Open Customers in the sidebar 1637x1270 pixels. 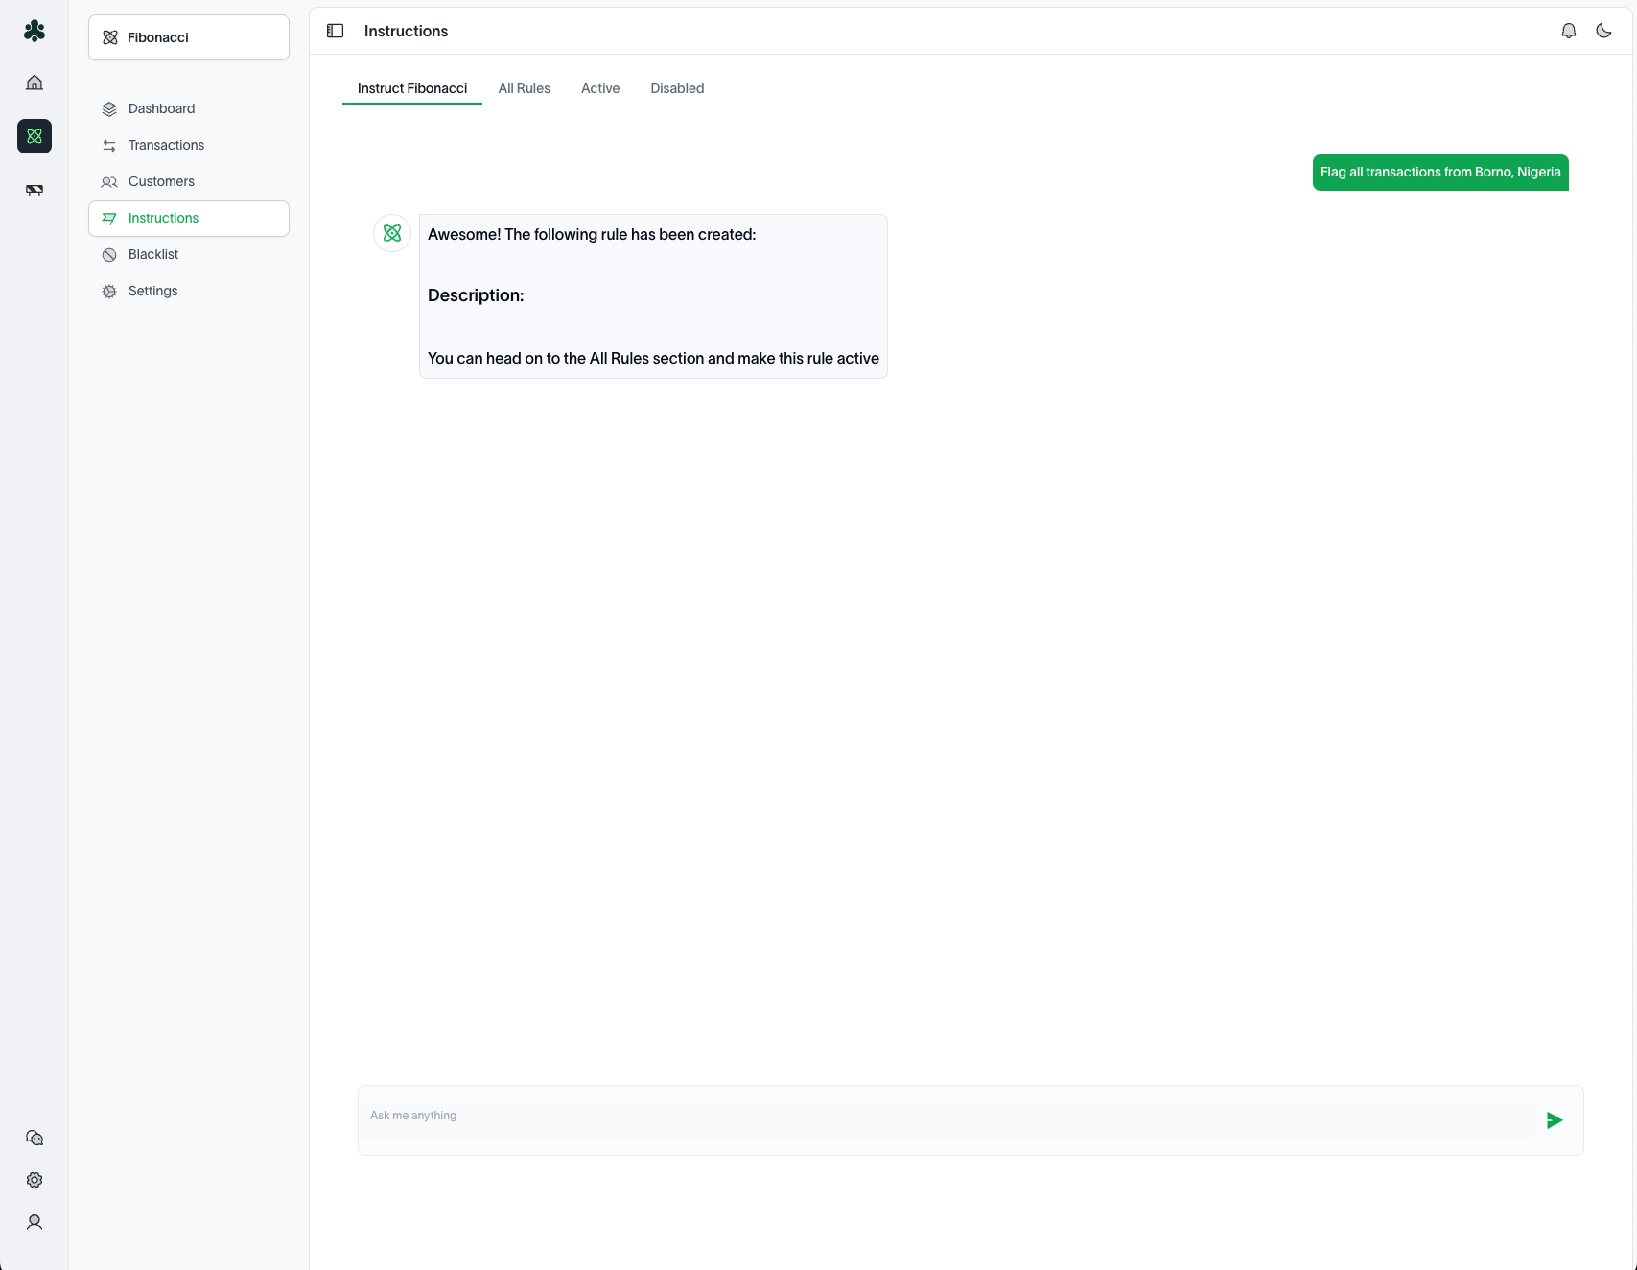coord(161,181)
